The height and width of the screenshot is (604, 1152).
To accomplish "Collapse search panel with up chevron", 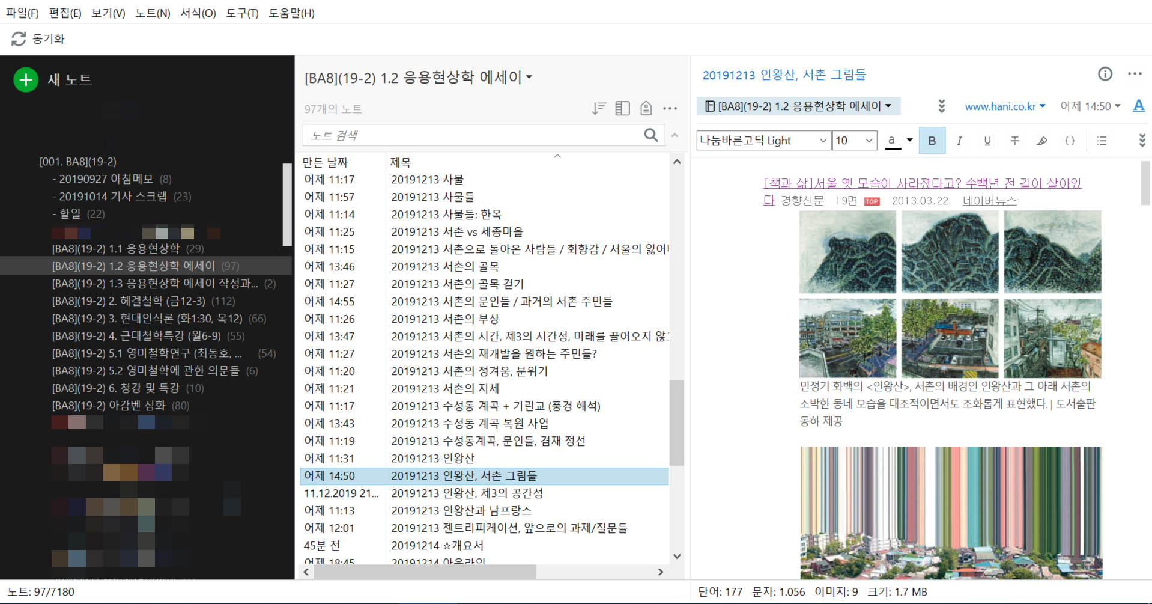I will pos(675,135).
